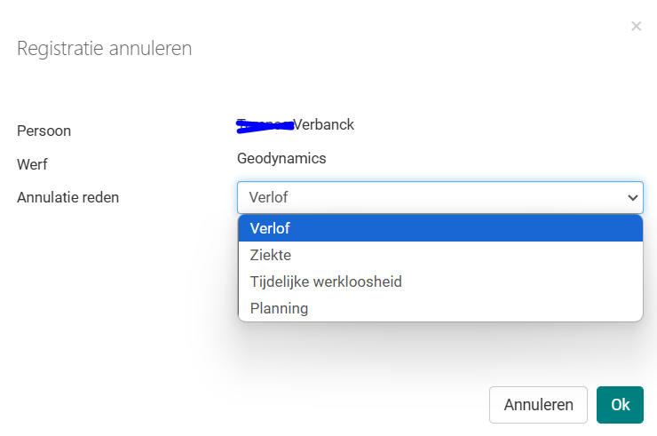Click the dropdown chevron arrow beside Verlof

coord(633,198)
